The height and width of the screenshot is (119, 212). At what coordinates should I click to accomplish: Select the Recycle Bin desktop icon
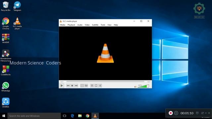pos(6,6)
